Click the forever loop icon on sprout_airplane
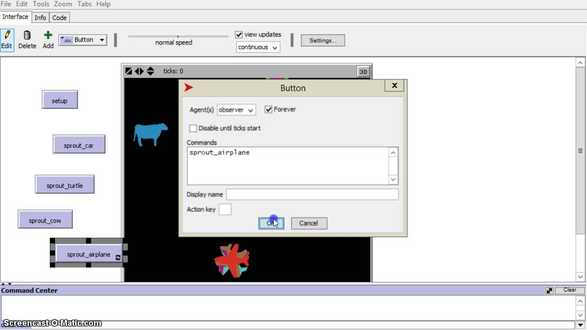The width and height of the screenshot is (587, 330). click(x=118, y=258)
